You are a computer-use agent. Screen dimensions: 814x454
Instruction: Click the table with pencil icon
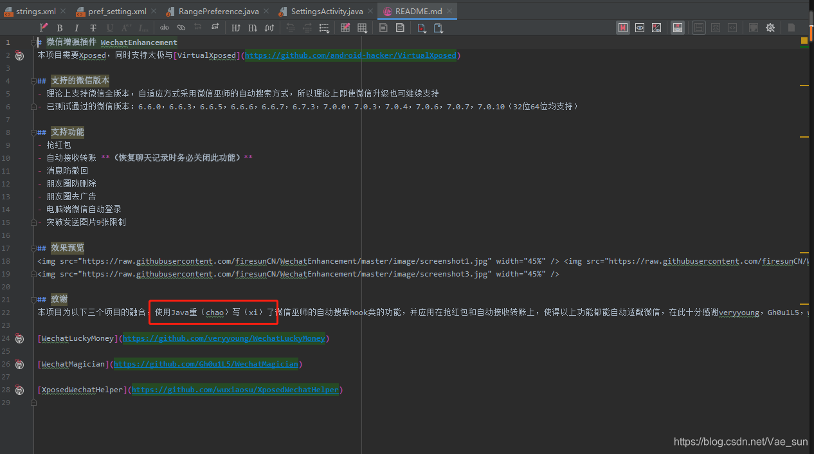point(346,28)
